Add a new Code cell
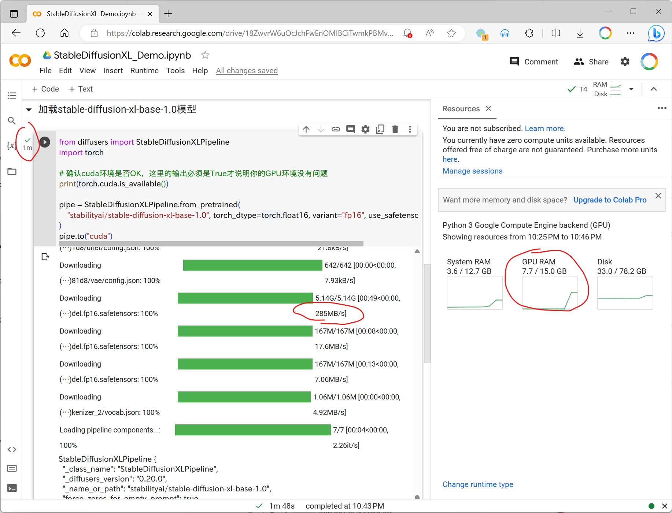The image size is (672, 513). pyautogui.click(x=45, y=89)
